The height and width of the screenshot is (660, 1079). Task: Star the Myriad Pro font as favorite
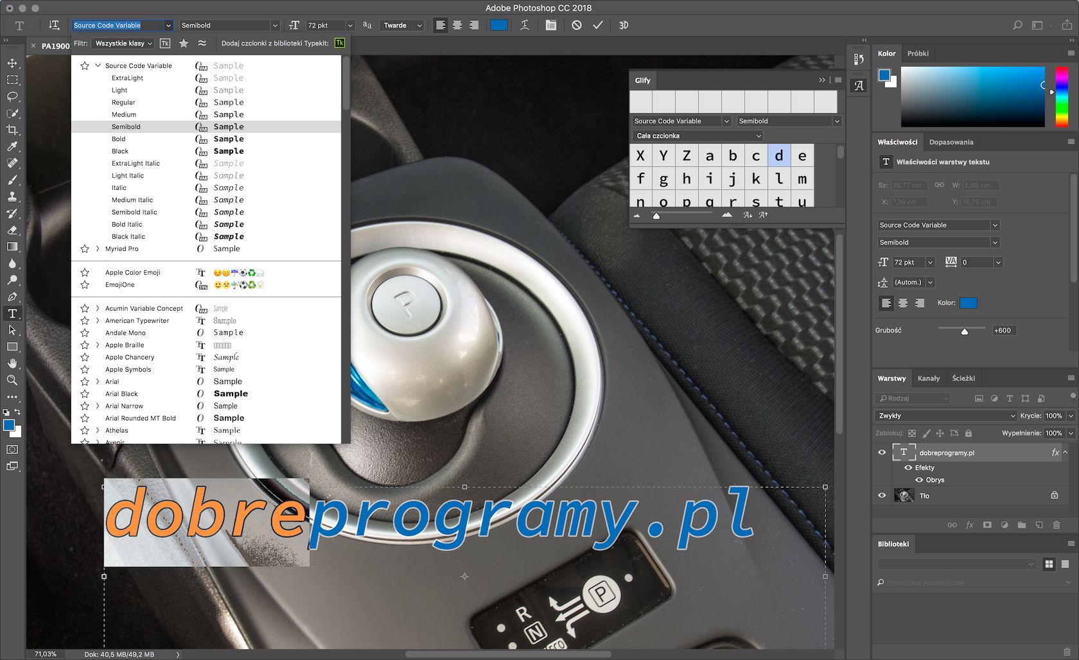point(85,248)
